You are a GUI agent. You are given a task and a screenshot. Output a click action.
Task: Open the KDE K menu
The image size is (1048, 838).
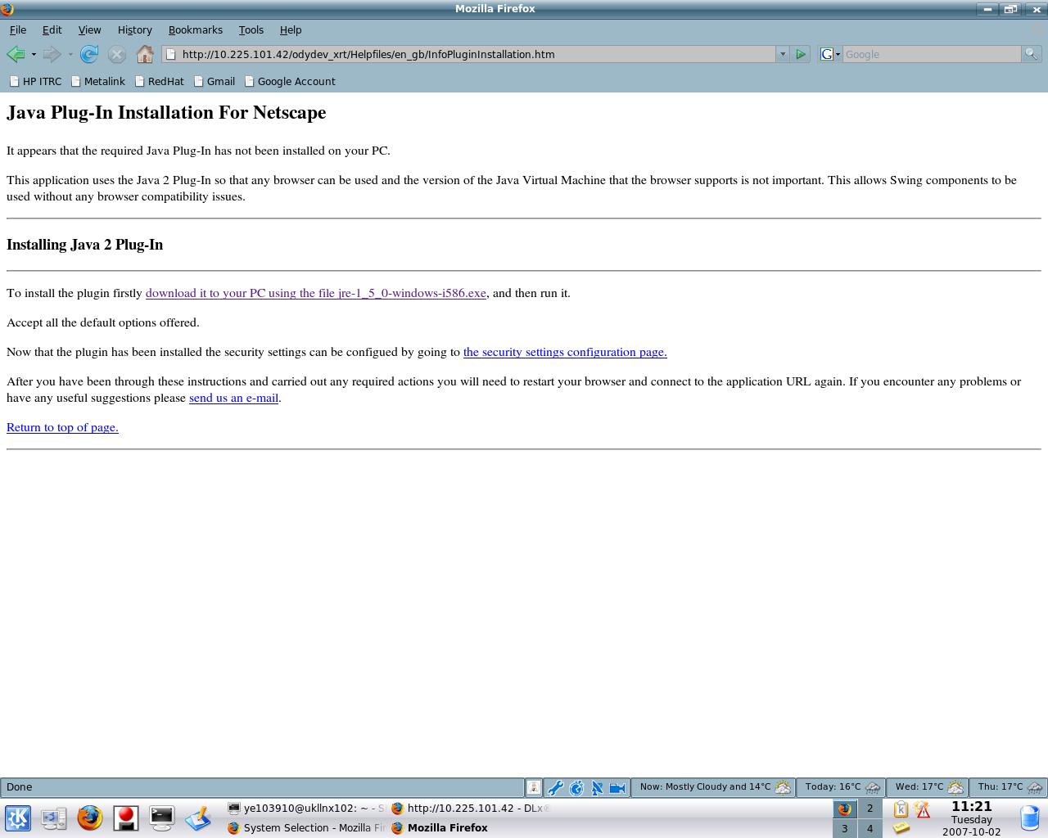[x=18, y=818]
